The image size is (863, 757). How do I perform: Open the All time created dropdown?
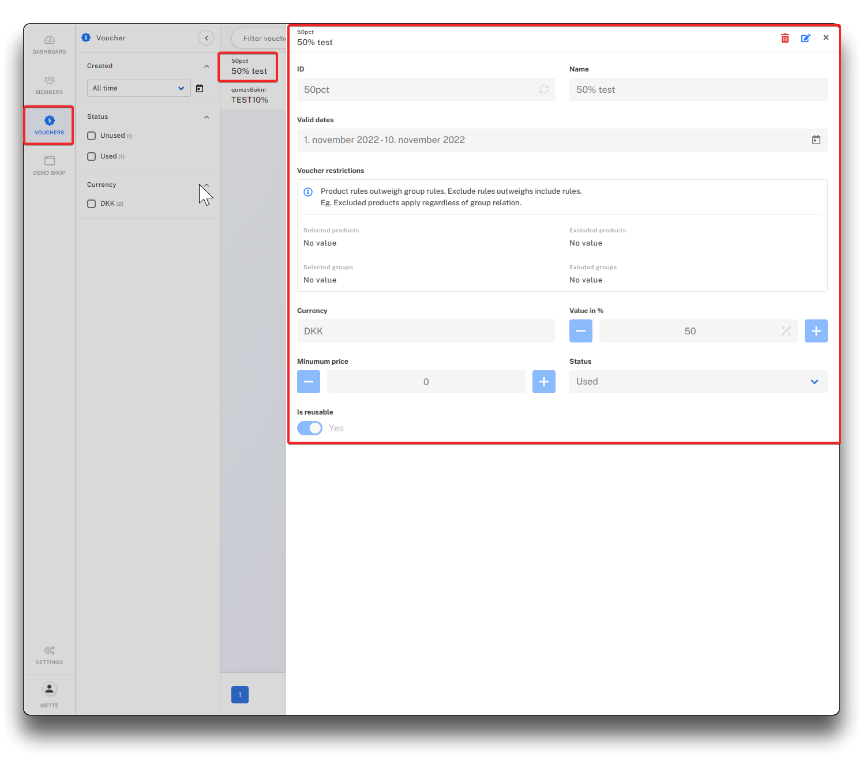point(138,88)
